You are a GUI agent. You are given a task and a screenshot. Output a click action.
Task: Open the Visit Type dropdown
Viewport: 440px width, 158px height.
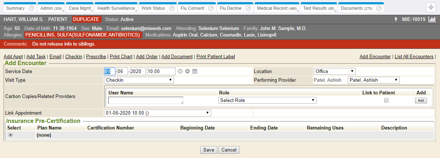[139, 80]
